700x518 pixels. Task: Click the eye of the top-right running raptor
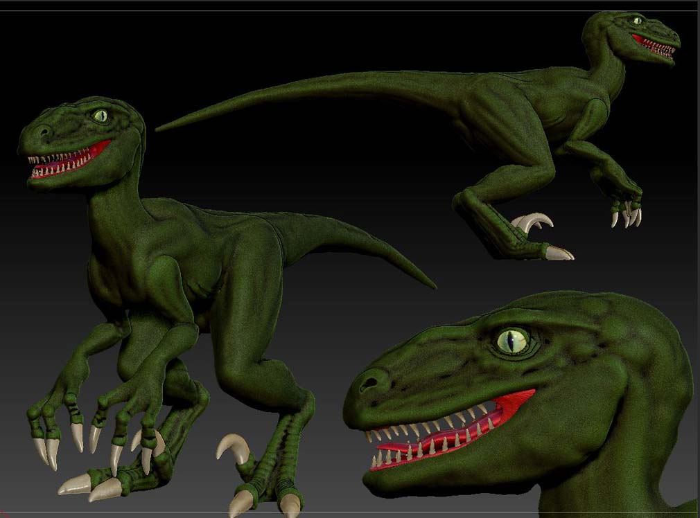pos(637,21)
